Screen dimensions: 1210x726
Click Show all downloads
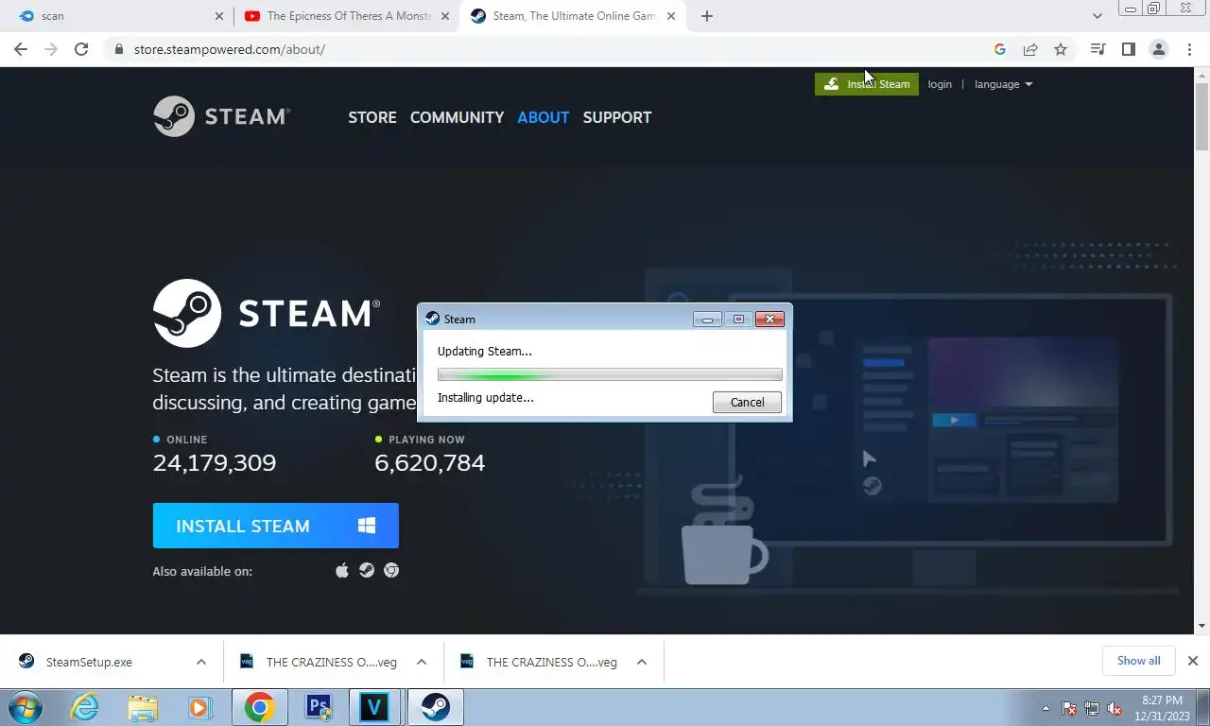[x=1138, y=661]
